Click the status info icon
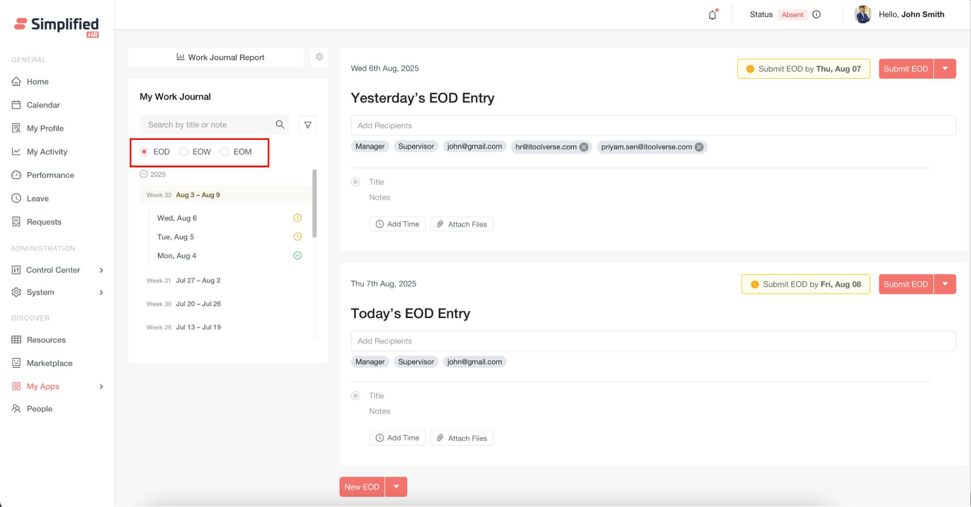 (817, 15)
